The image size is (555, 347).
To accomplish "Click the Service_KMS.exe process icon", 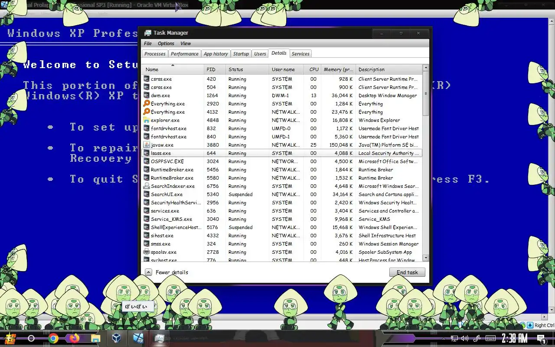I will [147, 219].
